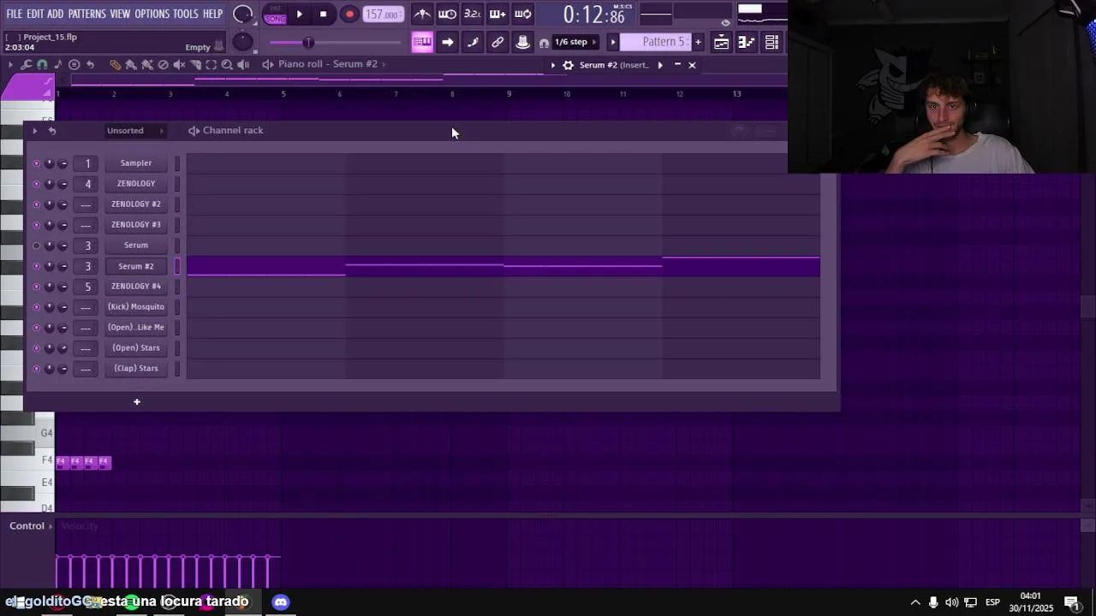Screen dimensions: 1096x616
Task: Toggle loop recording icon
Action: pos(523,14)
